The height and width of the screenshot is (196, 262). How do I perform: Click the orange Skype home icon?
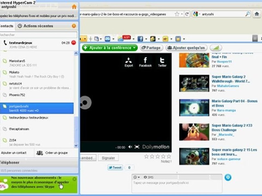74,7
